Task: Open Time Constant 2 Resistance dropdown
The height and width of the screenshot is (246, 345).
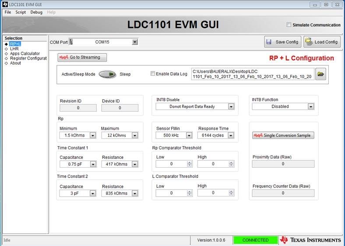Action: tap(135, 193)
